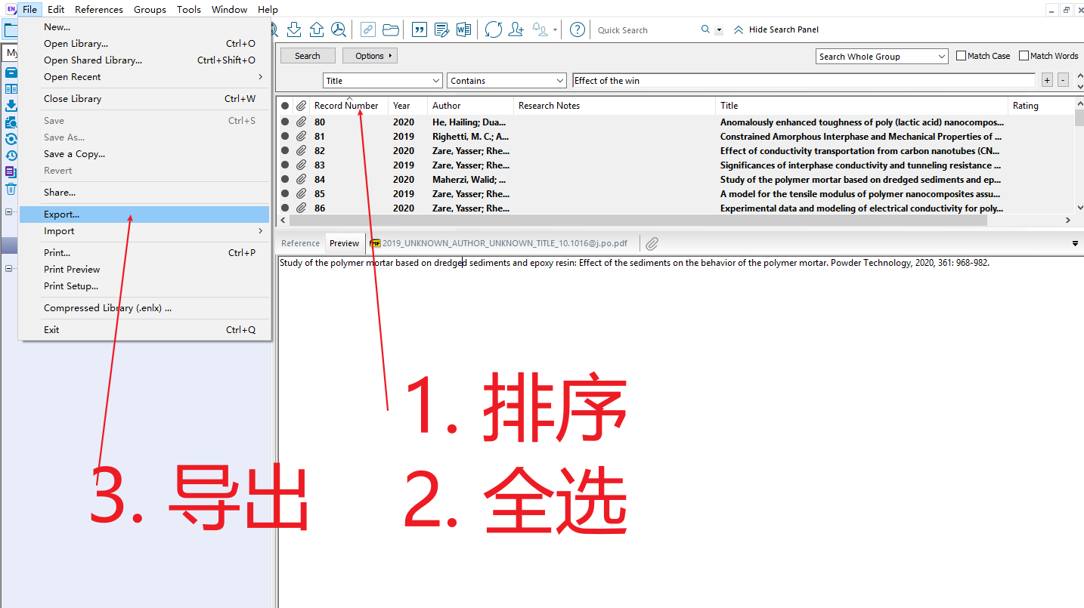This screenshot has width=1084, height=608.
Task: Click the Trash icon in left sidebar
Action: tap(11, 189)
